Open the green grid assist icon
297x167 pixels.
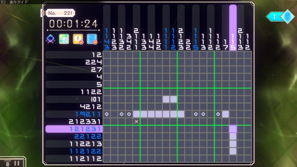[64, 39]
